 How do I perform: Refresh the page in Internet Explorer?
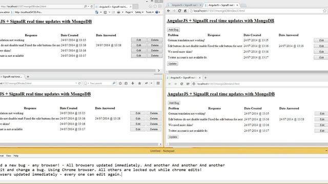pyautogui.click(x=91, y=7)
